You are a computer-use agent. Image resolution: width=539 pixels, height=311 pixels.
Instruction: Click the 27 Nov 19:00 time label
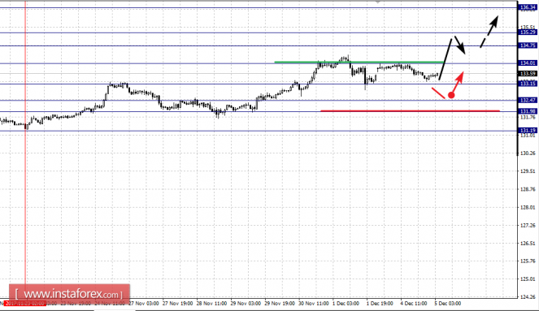pyautogui.click(x=178, y=304)
